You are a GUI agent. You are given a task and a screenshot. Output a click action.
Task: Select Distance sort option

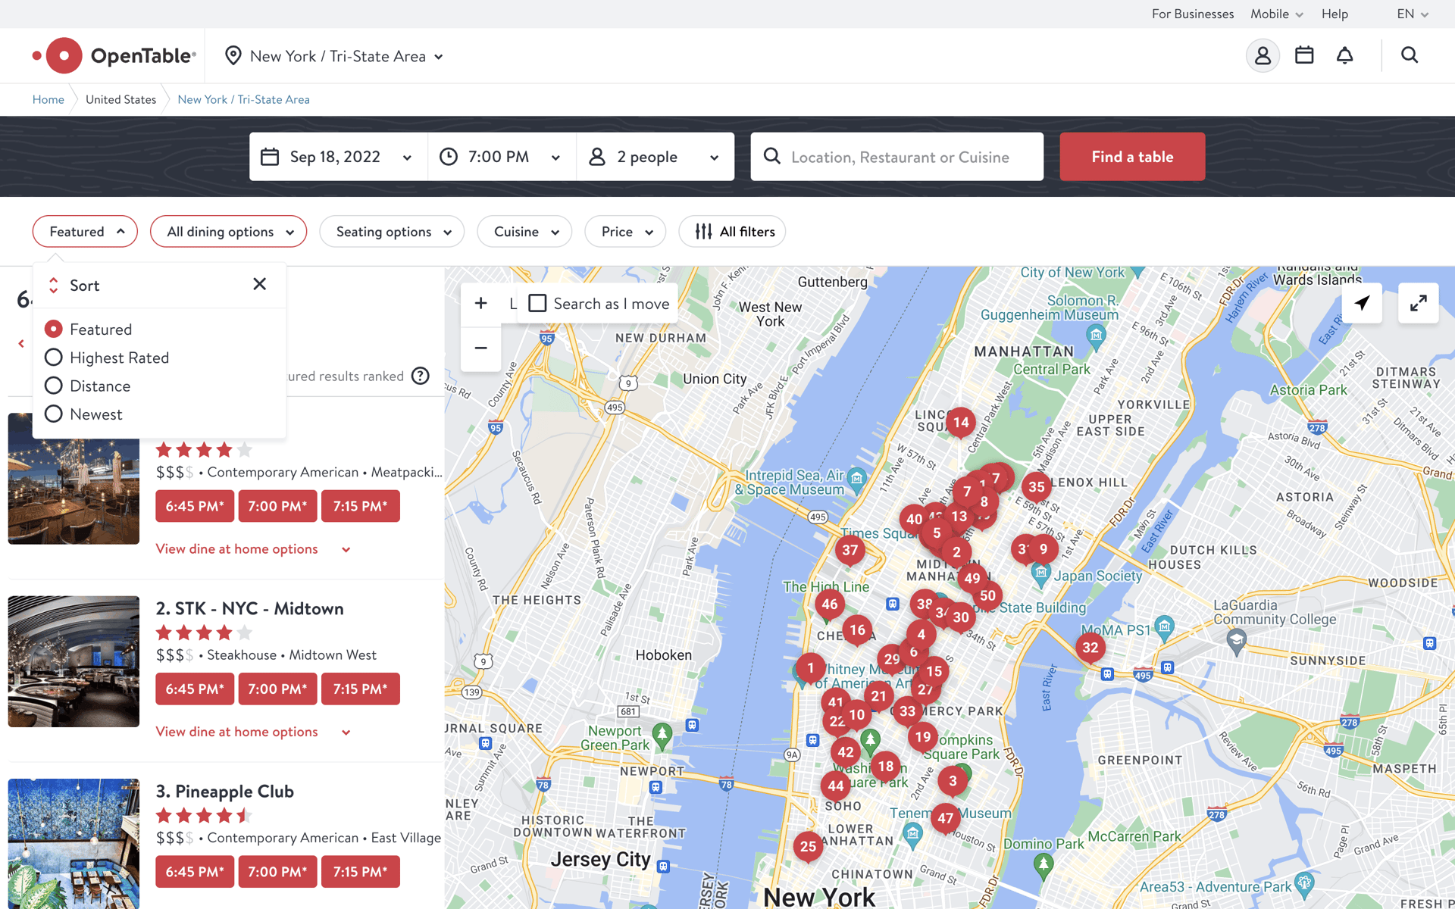click(87, 386)
